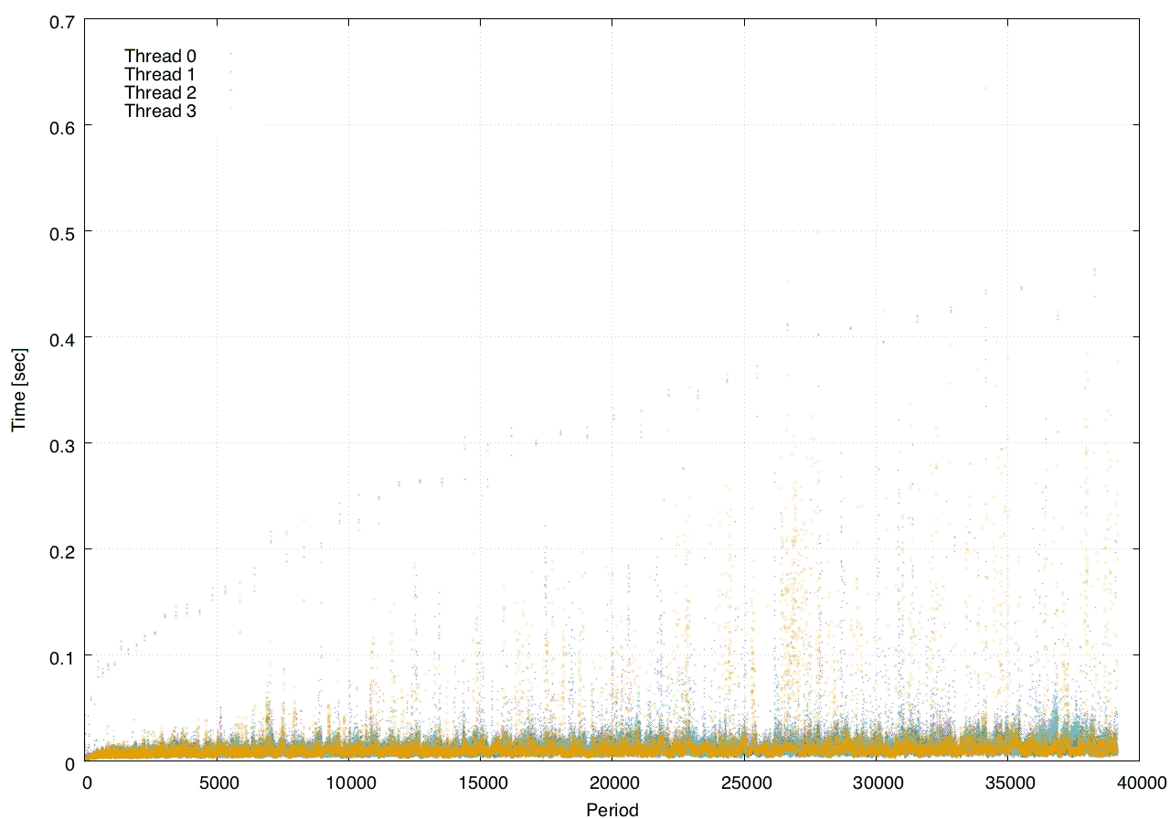The height and width of the screenshot is (819, 1170).
Task: Click the Thread 1 legend label
Action: pos(160,74)
